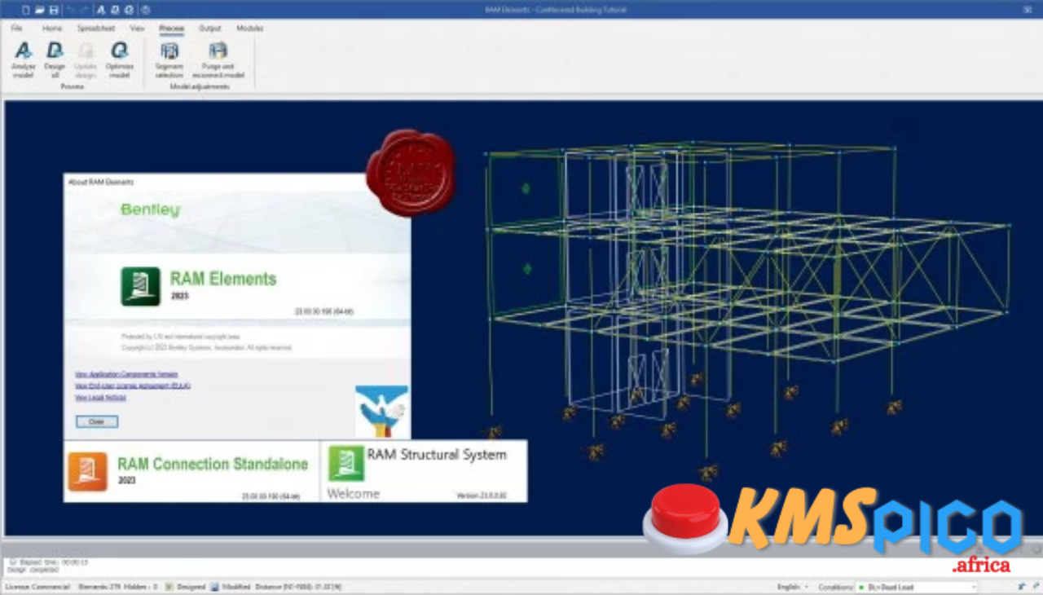This screenshot has height=595, width=1043.
Task: Click the green RAM Structural System logo
Action: tap(346, 463)
